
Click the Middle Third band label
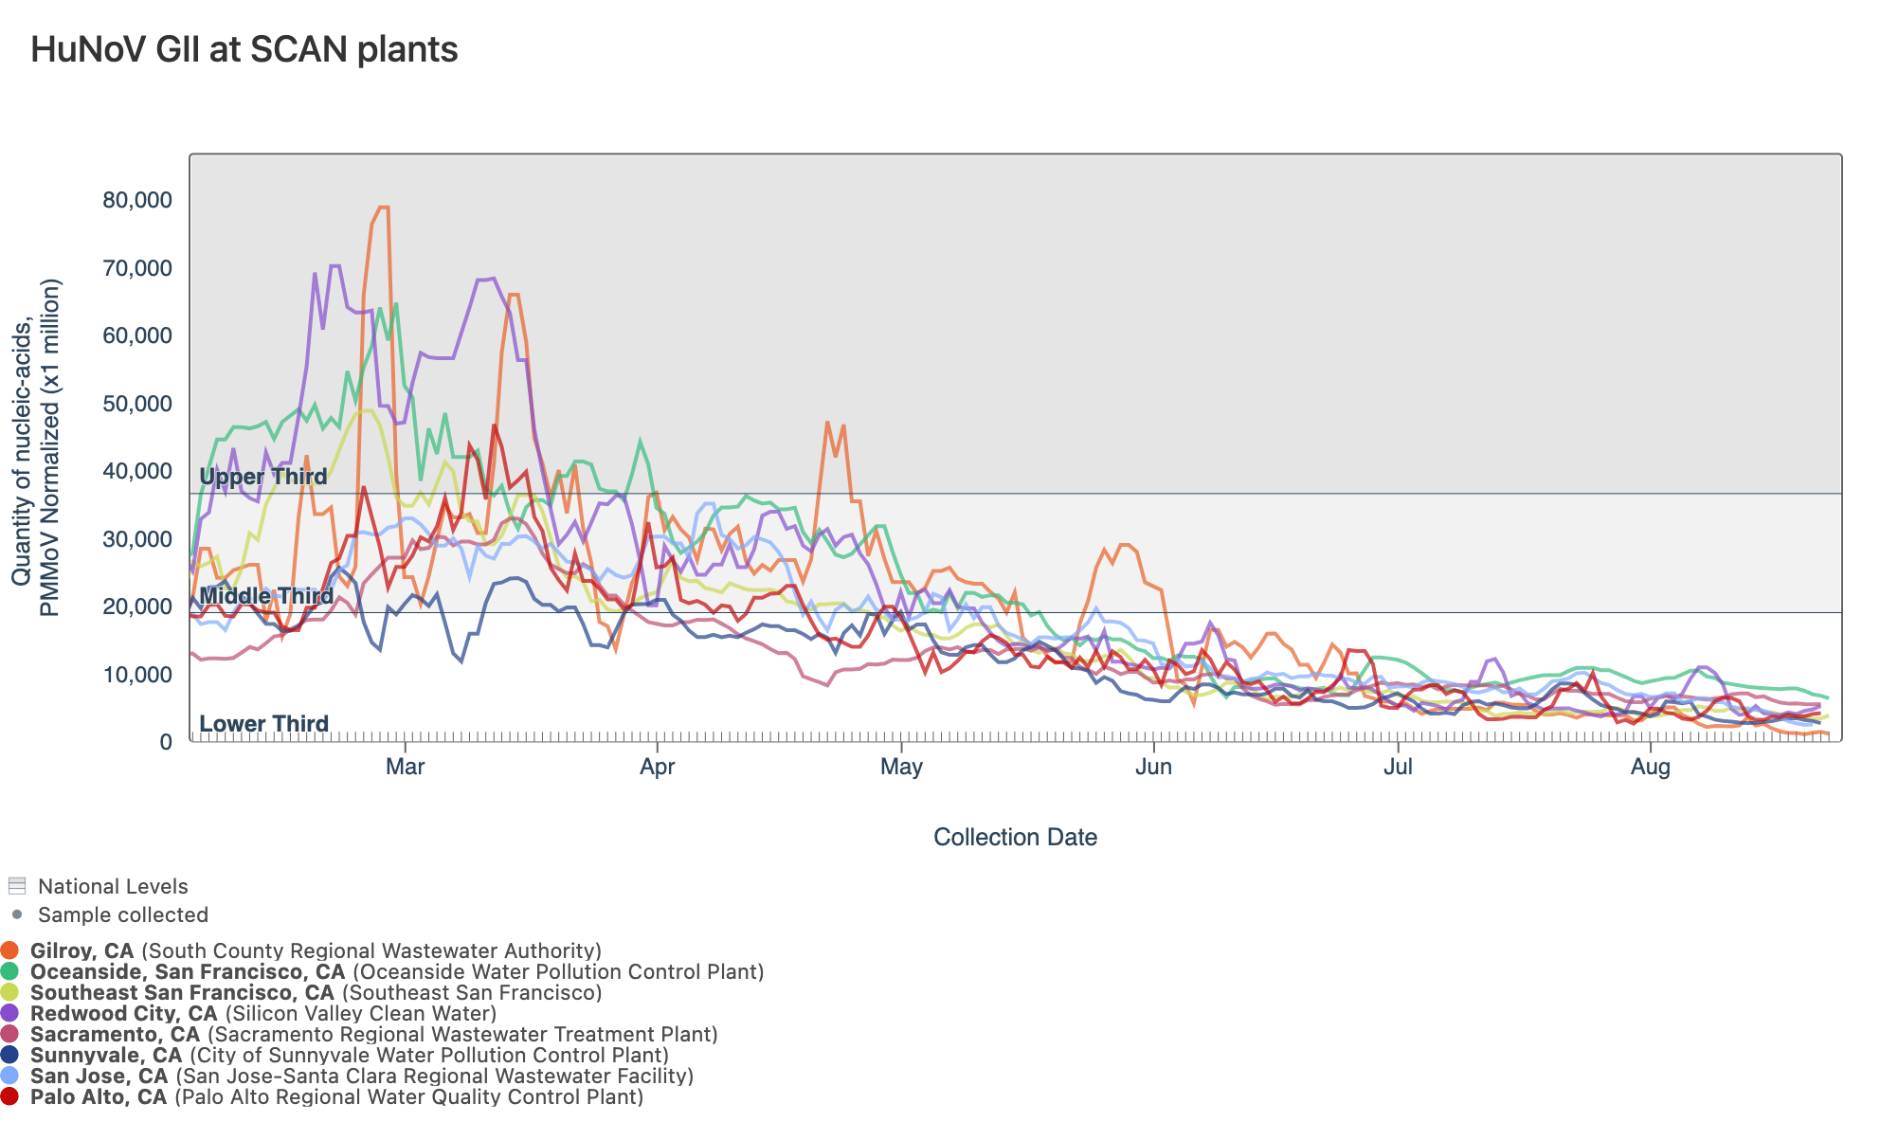pos(266,596)
